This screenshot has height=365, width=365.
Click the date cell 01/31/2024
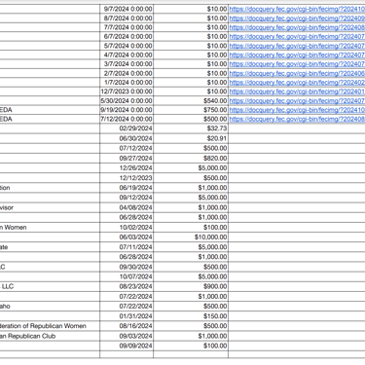(x=127, y=316)
